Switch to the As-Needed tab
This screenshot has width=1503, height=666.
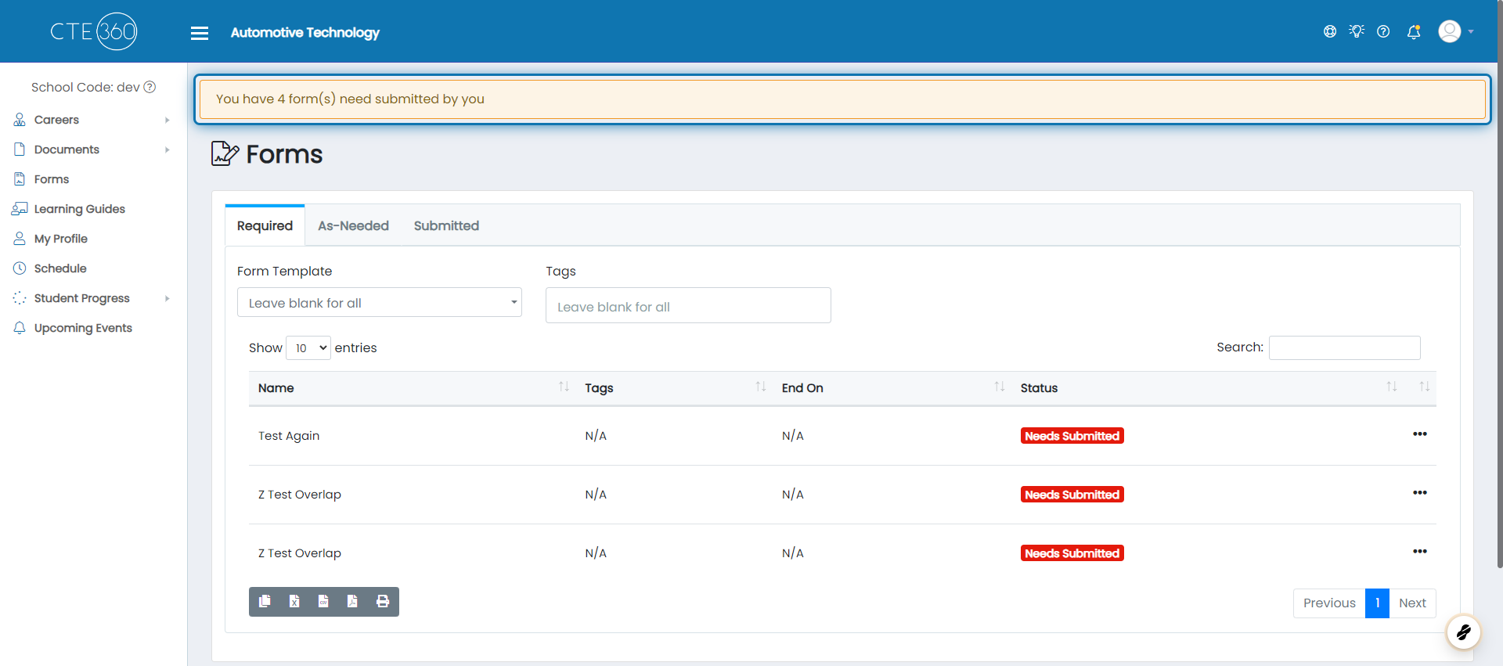tap(353, 225)
